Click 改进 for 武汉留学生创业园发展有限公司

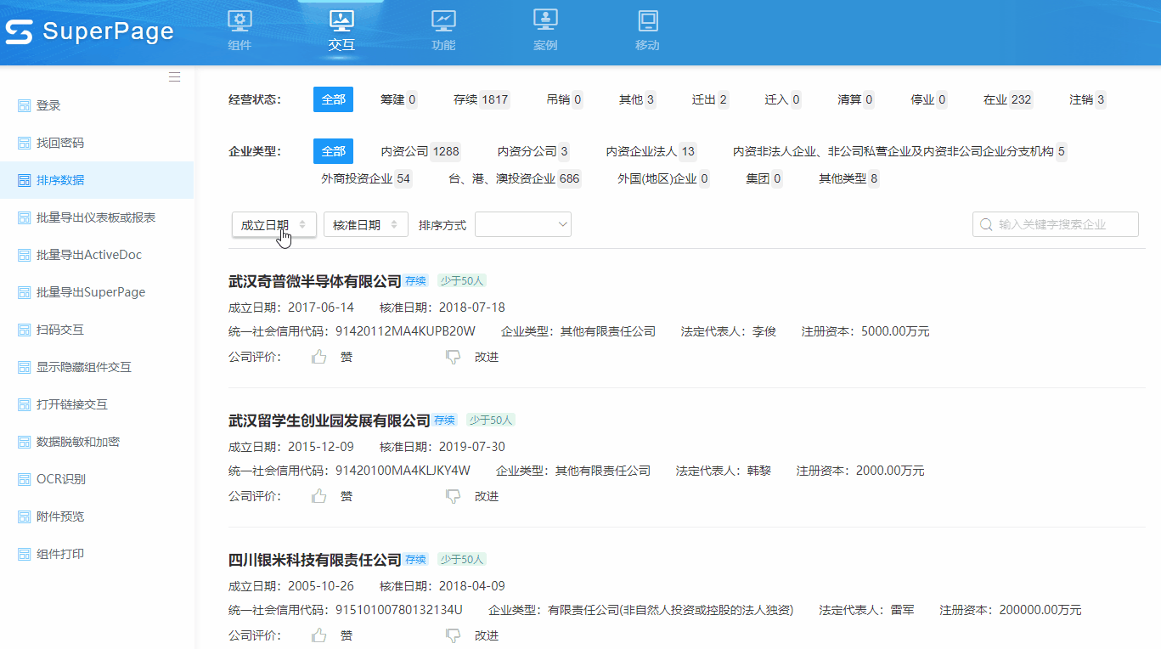tap(486, 495)
